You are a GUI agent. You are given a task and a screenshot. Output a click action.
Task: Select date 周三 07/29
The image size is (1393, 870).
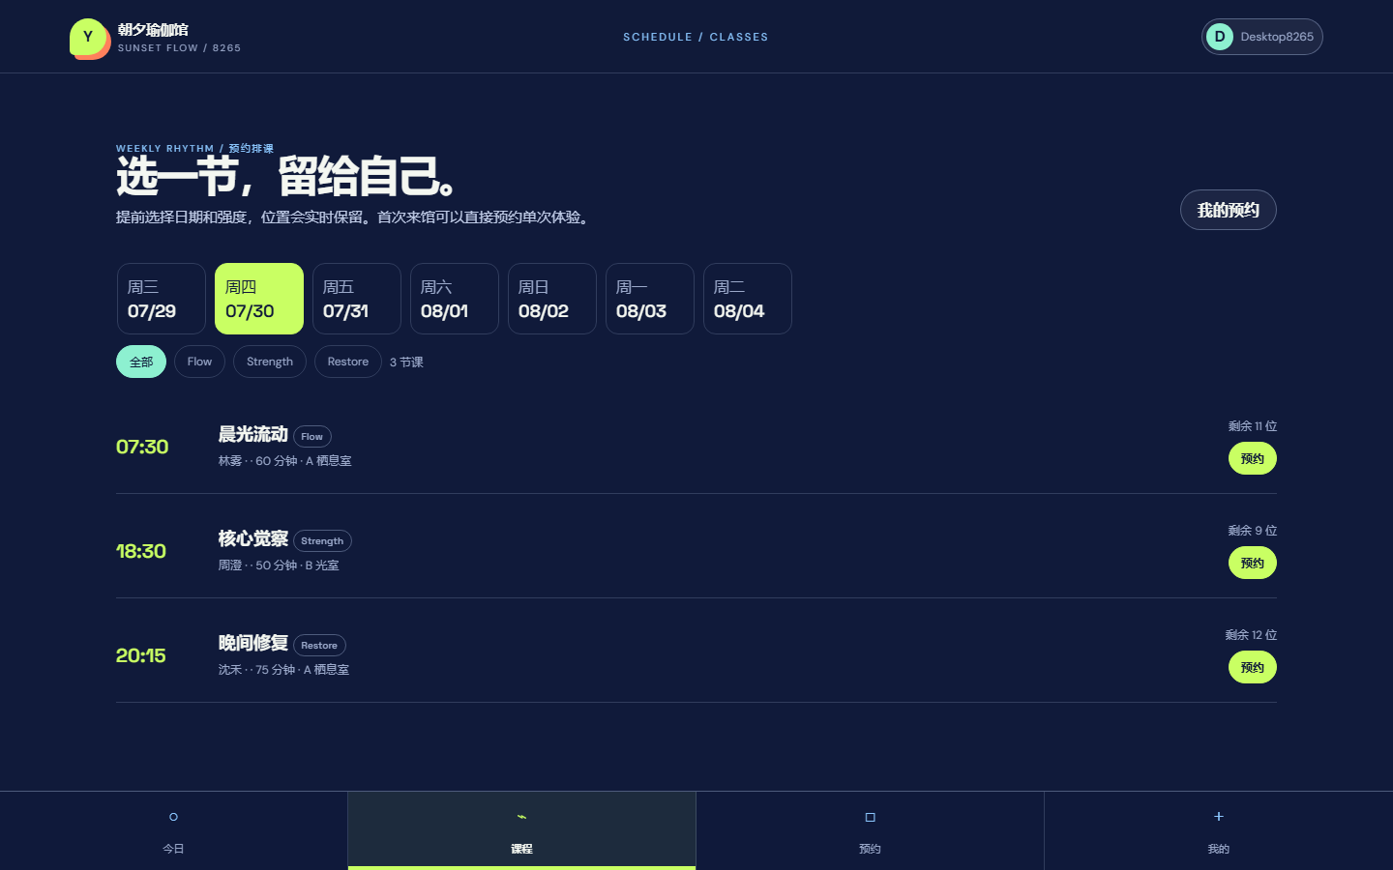tap(162, 299)
